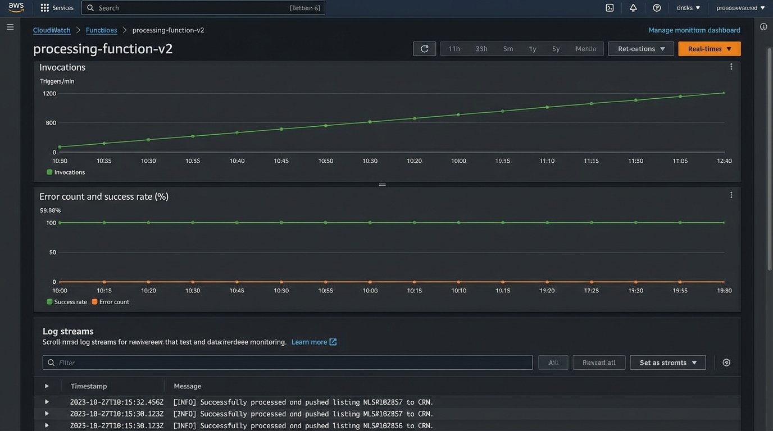773x431 pixels.
Task: Toggle the Success rate legend series
Action: click(67, 302)
